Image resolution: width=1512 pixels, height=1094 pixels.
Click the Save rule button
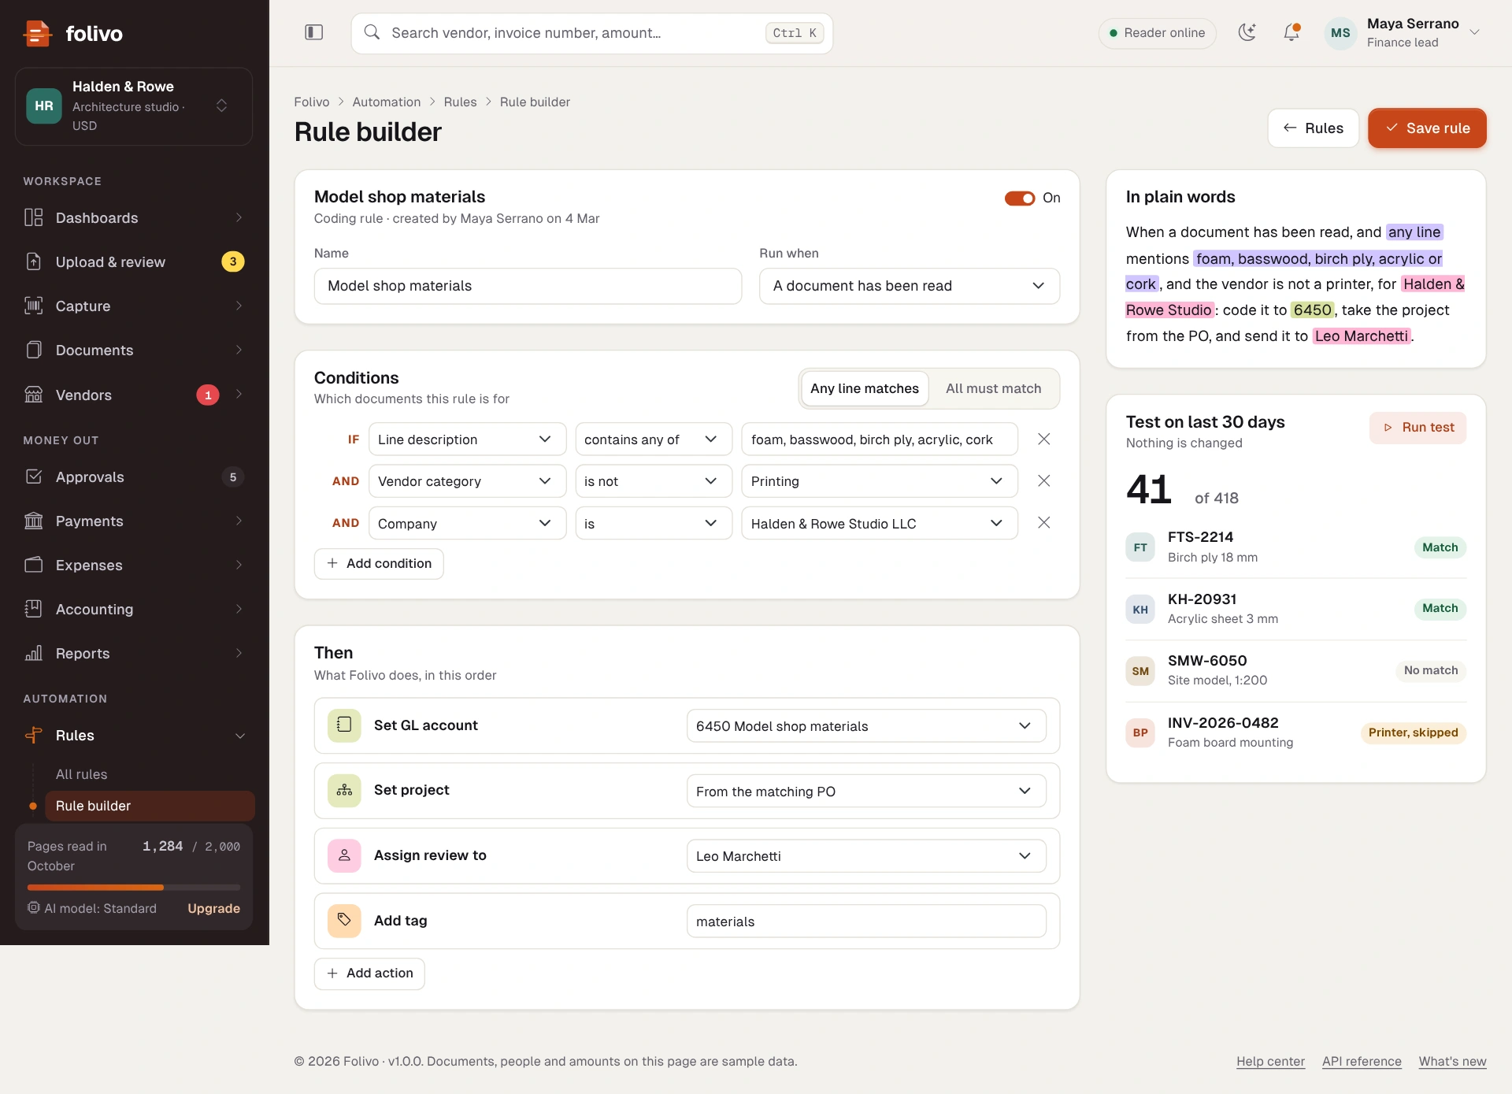click(x=1427, y=128)
